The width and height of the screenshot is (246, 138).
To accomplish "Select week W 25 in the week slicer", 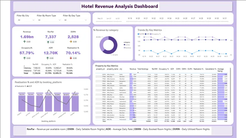I will click(x=177, y=18).
